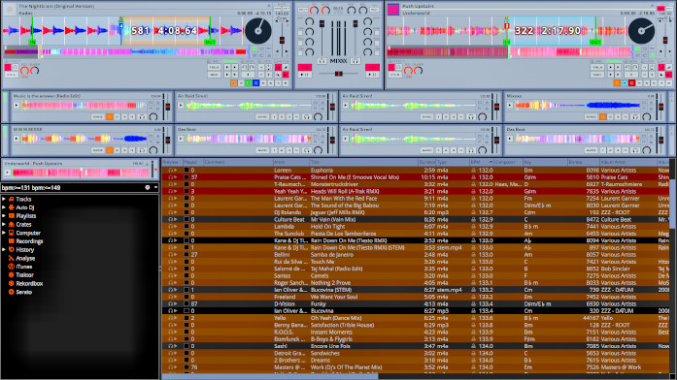Expand the Playlists tree node

point(4,216)
